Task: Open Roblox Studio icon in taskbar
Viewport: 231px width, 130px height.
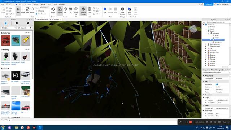Action: pyautogui.click(x=40, y=127)
